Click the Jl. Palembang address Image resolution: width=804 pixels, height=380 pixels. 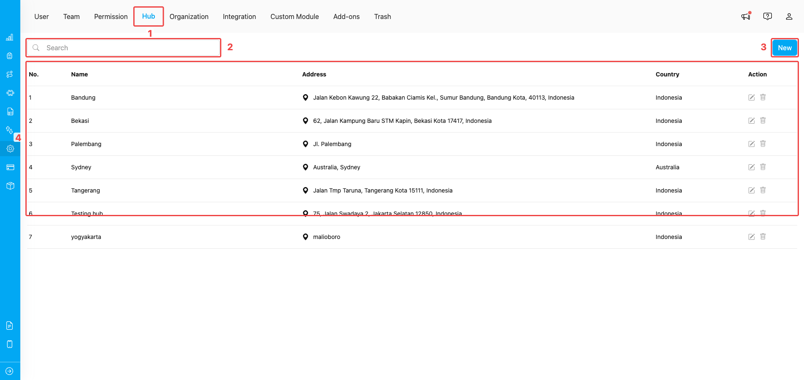coord(332,144)
